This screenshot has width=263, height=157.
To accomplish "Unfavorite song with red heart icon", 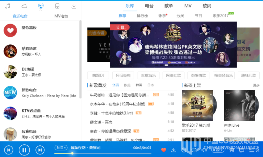I will [164, 150].
